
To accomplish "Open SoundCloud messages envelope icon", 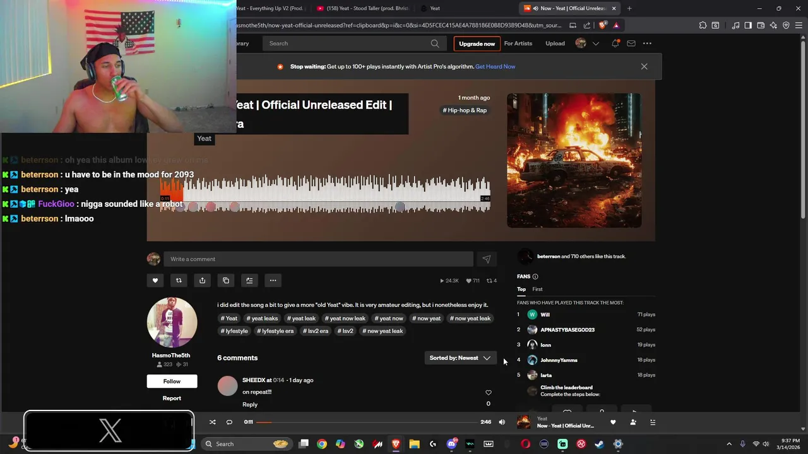I will click(x=631, y=44).
